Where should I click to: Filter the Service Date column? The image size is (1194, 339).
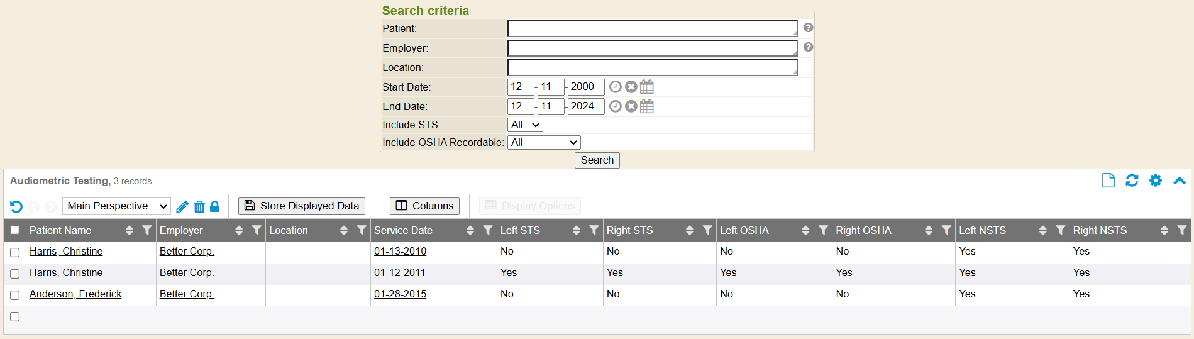point(487,230)
